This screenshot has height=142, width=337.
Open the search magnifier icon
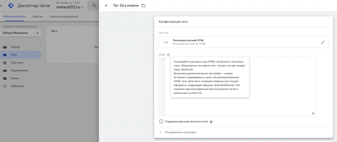[x=94, y=5]
